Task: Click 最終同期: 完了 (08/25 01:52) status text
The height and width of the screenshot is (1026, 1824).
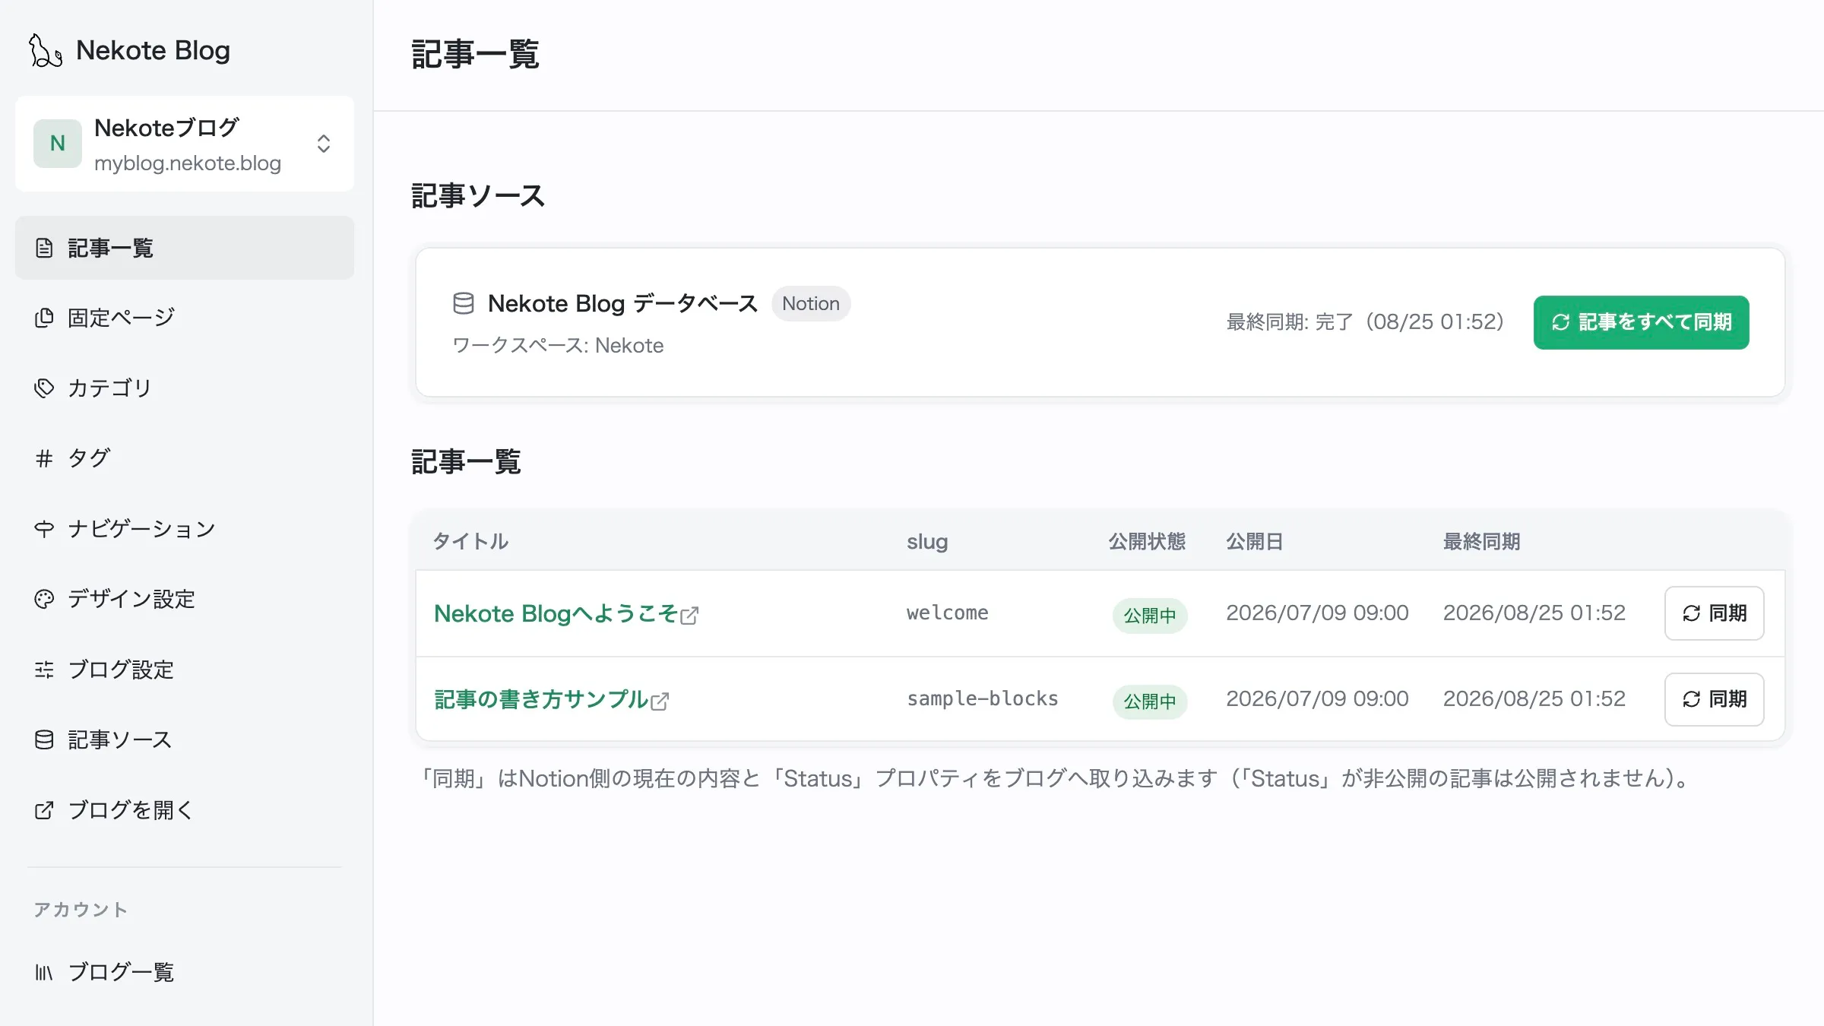Action: pos(1365,321)
